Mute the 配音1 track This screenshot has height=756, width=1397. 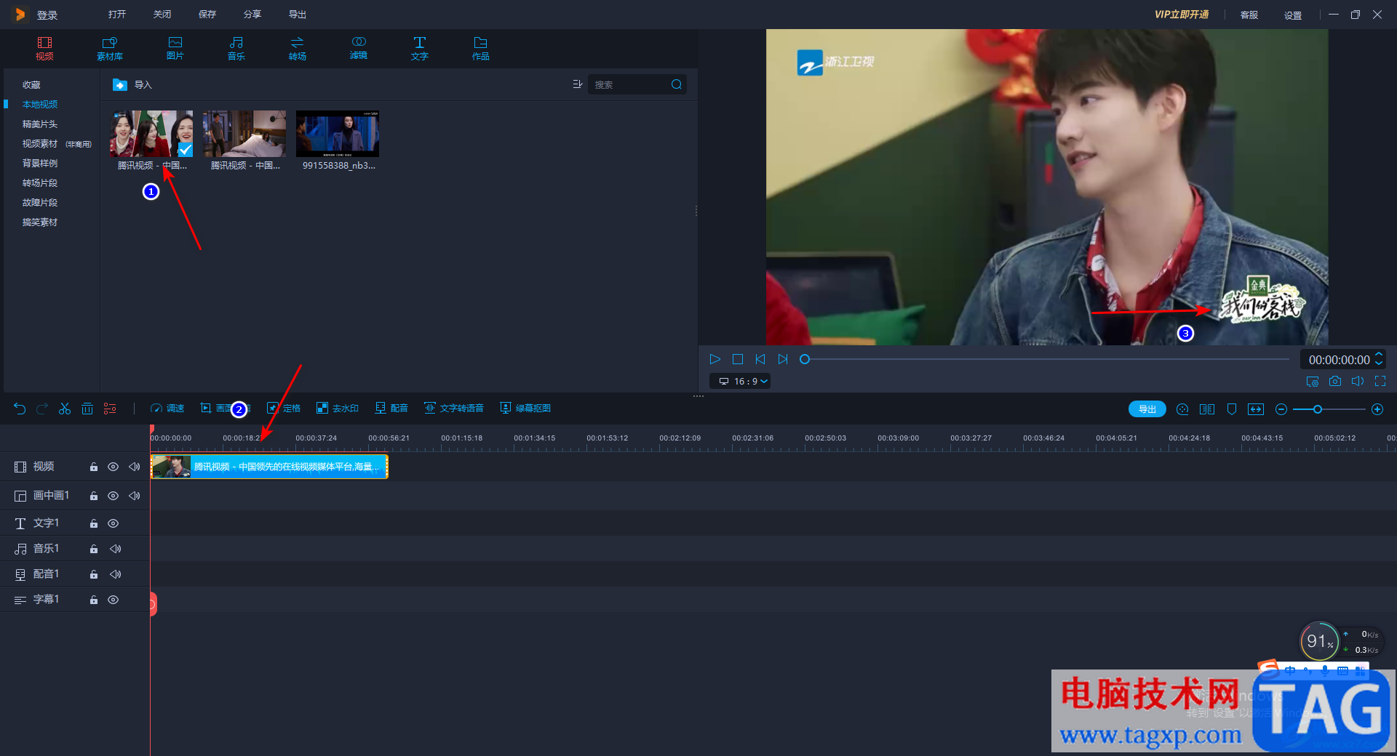[115, 574]
